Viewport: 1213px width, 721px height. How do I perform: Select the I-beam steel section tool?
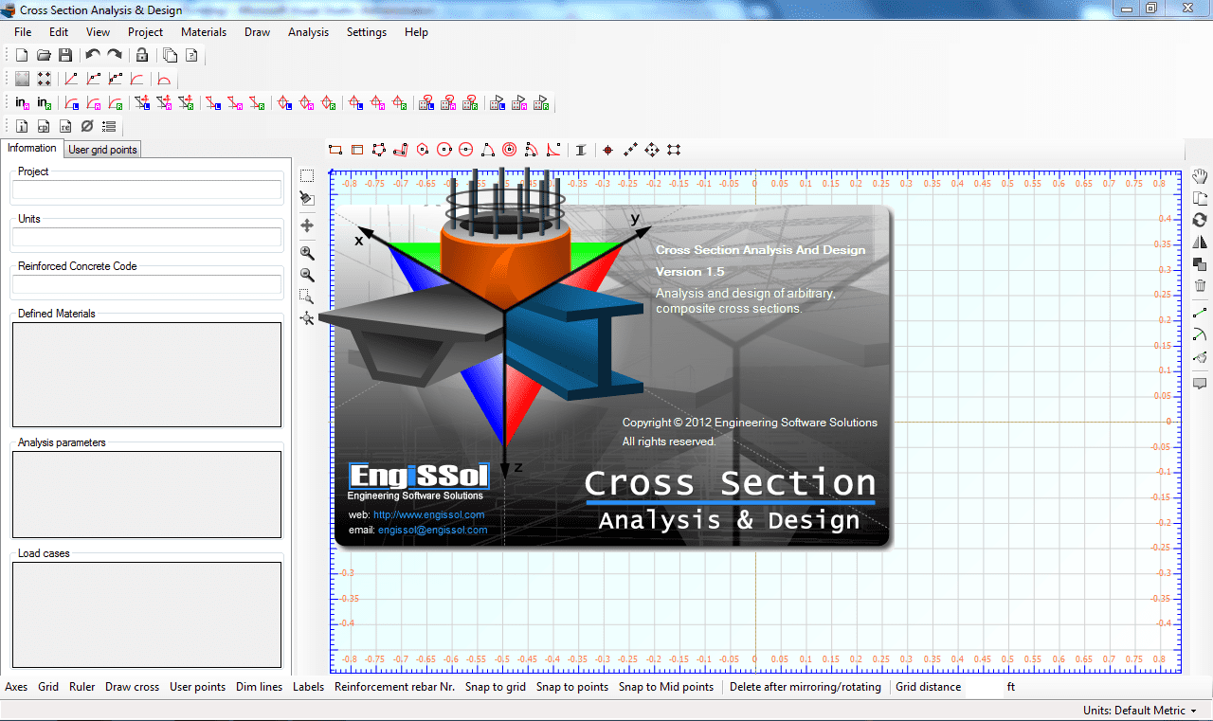click(581, 150)
